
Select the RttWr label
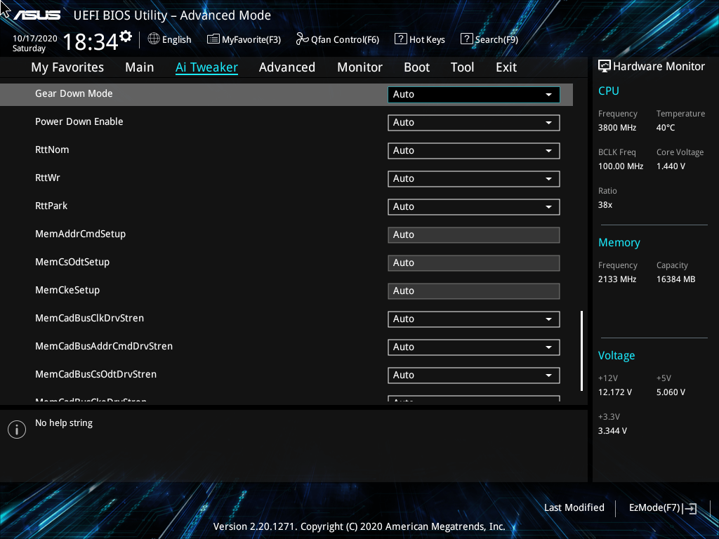(x=48, y=178)
